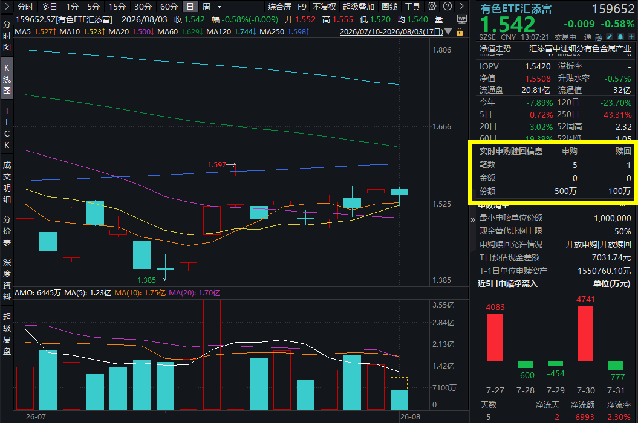
Task: Click the AMO: 6445万 volume indicator label
Action: [37, 293]
